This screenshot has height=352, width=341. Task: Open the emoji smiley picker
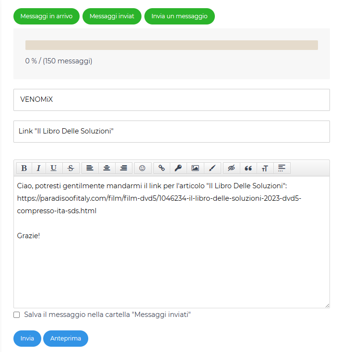[142, 168]
